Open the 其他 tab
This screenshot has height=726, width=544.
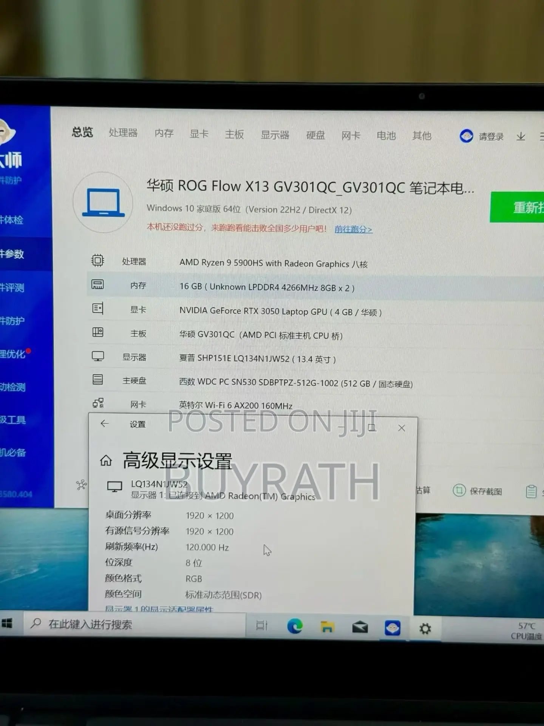click(x=422, y=135)
